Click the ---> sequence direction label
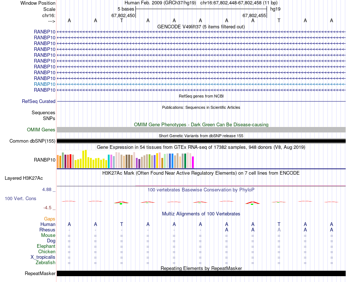 click(x=51, y=21)
